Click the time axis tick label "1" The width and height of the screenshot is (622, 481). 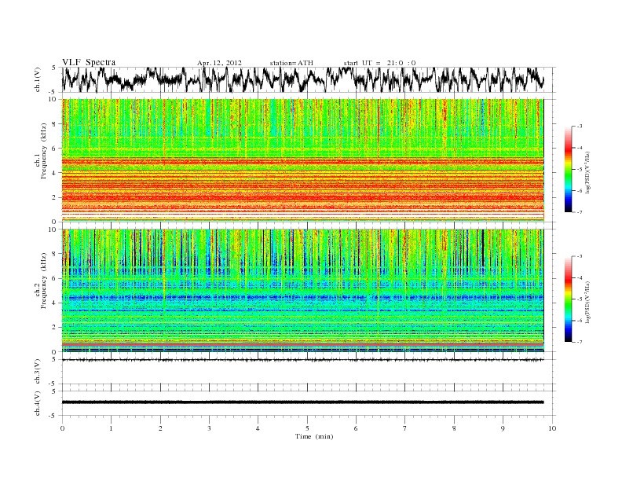111,428
